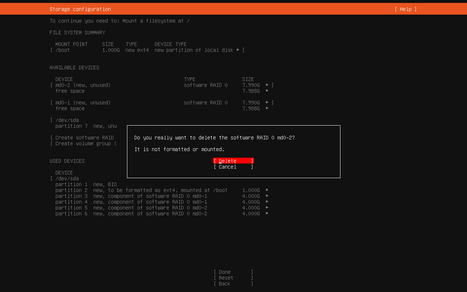
Task: Select Create software RAID option
Action: [x=84, y=138]
